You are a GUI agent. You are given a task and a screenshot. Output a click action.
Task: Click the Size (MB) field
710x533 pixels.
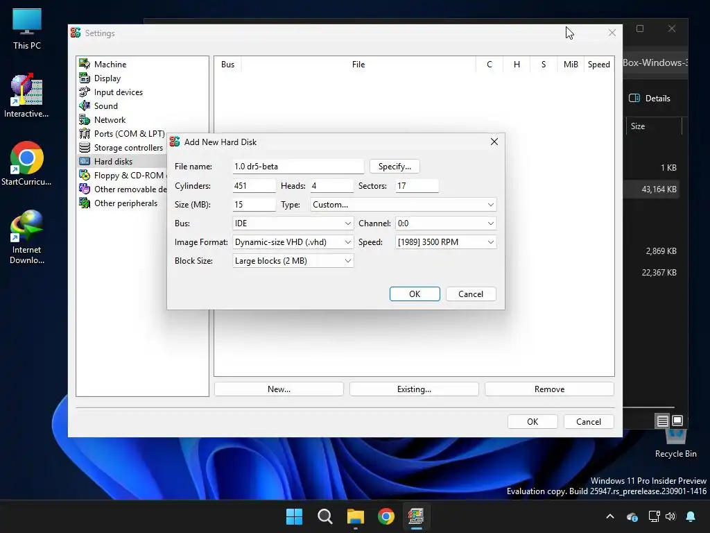coord(254,205)
